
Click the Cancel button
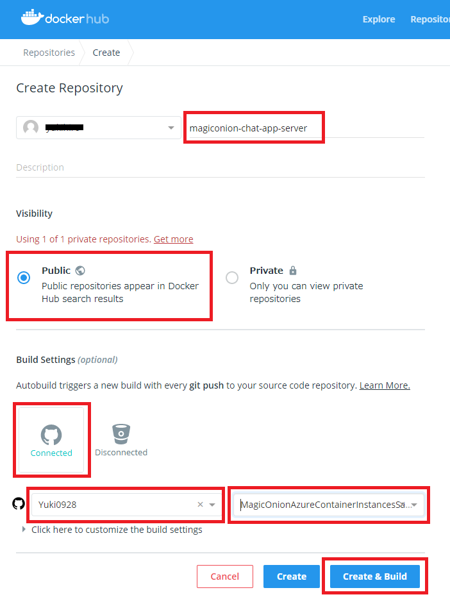225,577
